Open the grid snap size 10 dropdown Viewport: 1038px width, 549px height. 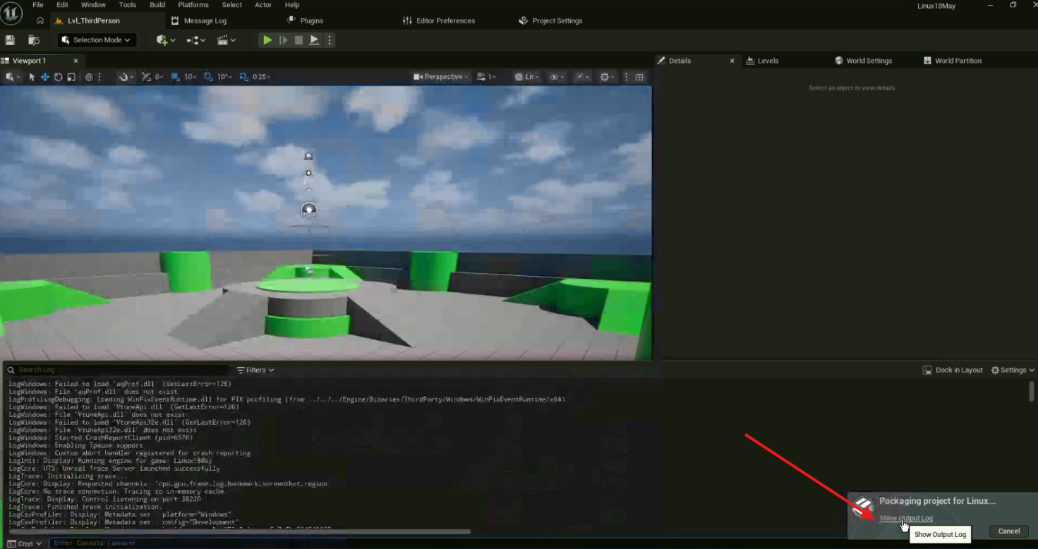(x=191, y=77)
